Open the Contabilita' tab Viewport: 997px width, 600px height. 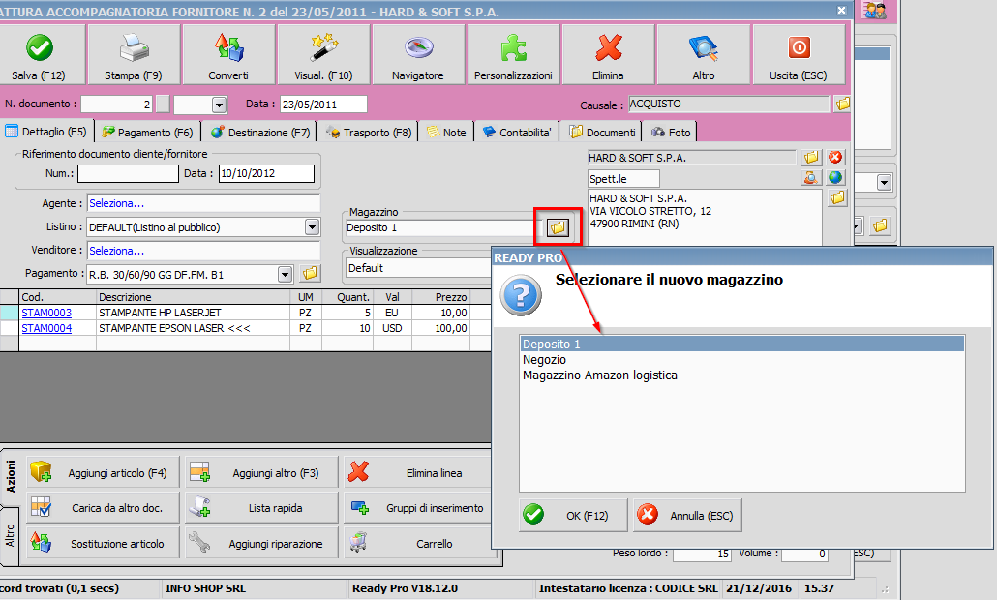517,133
